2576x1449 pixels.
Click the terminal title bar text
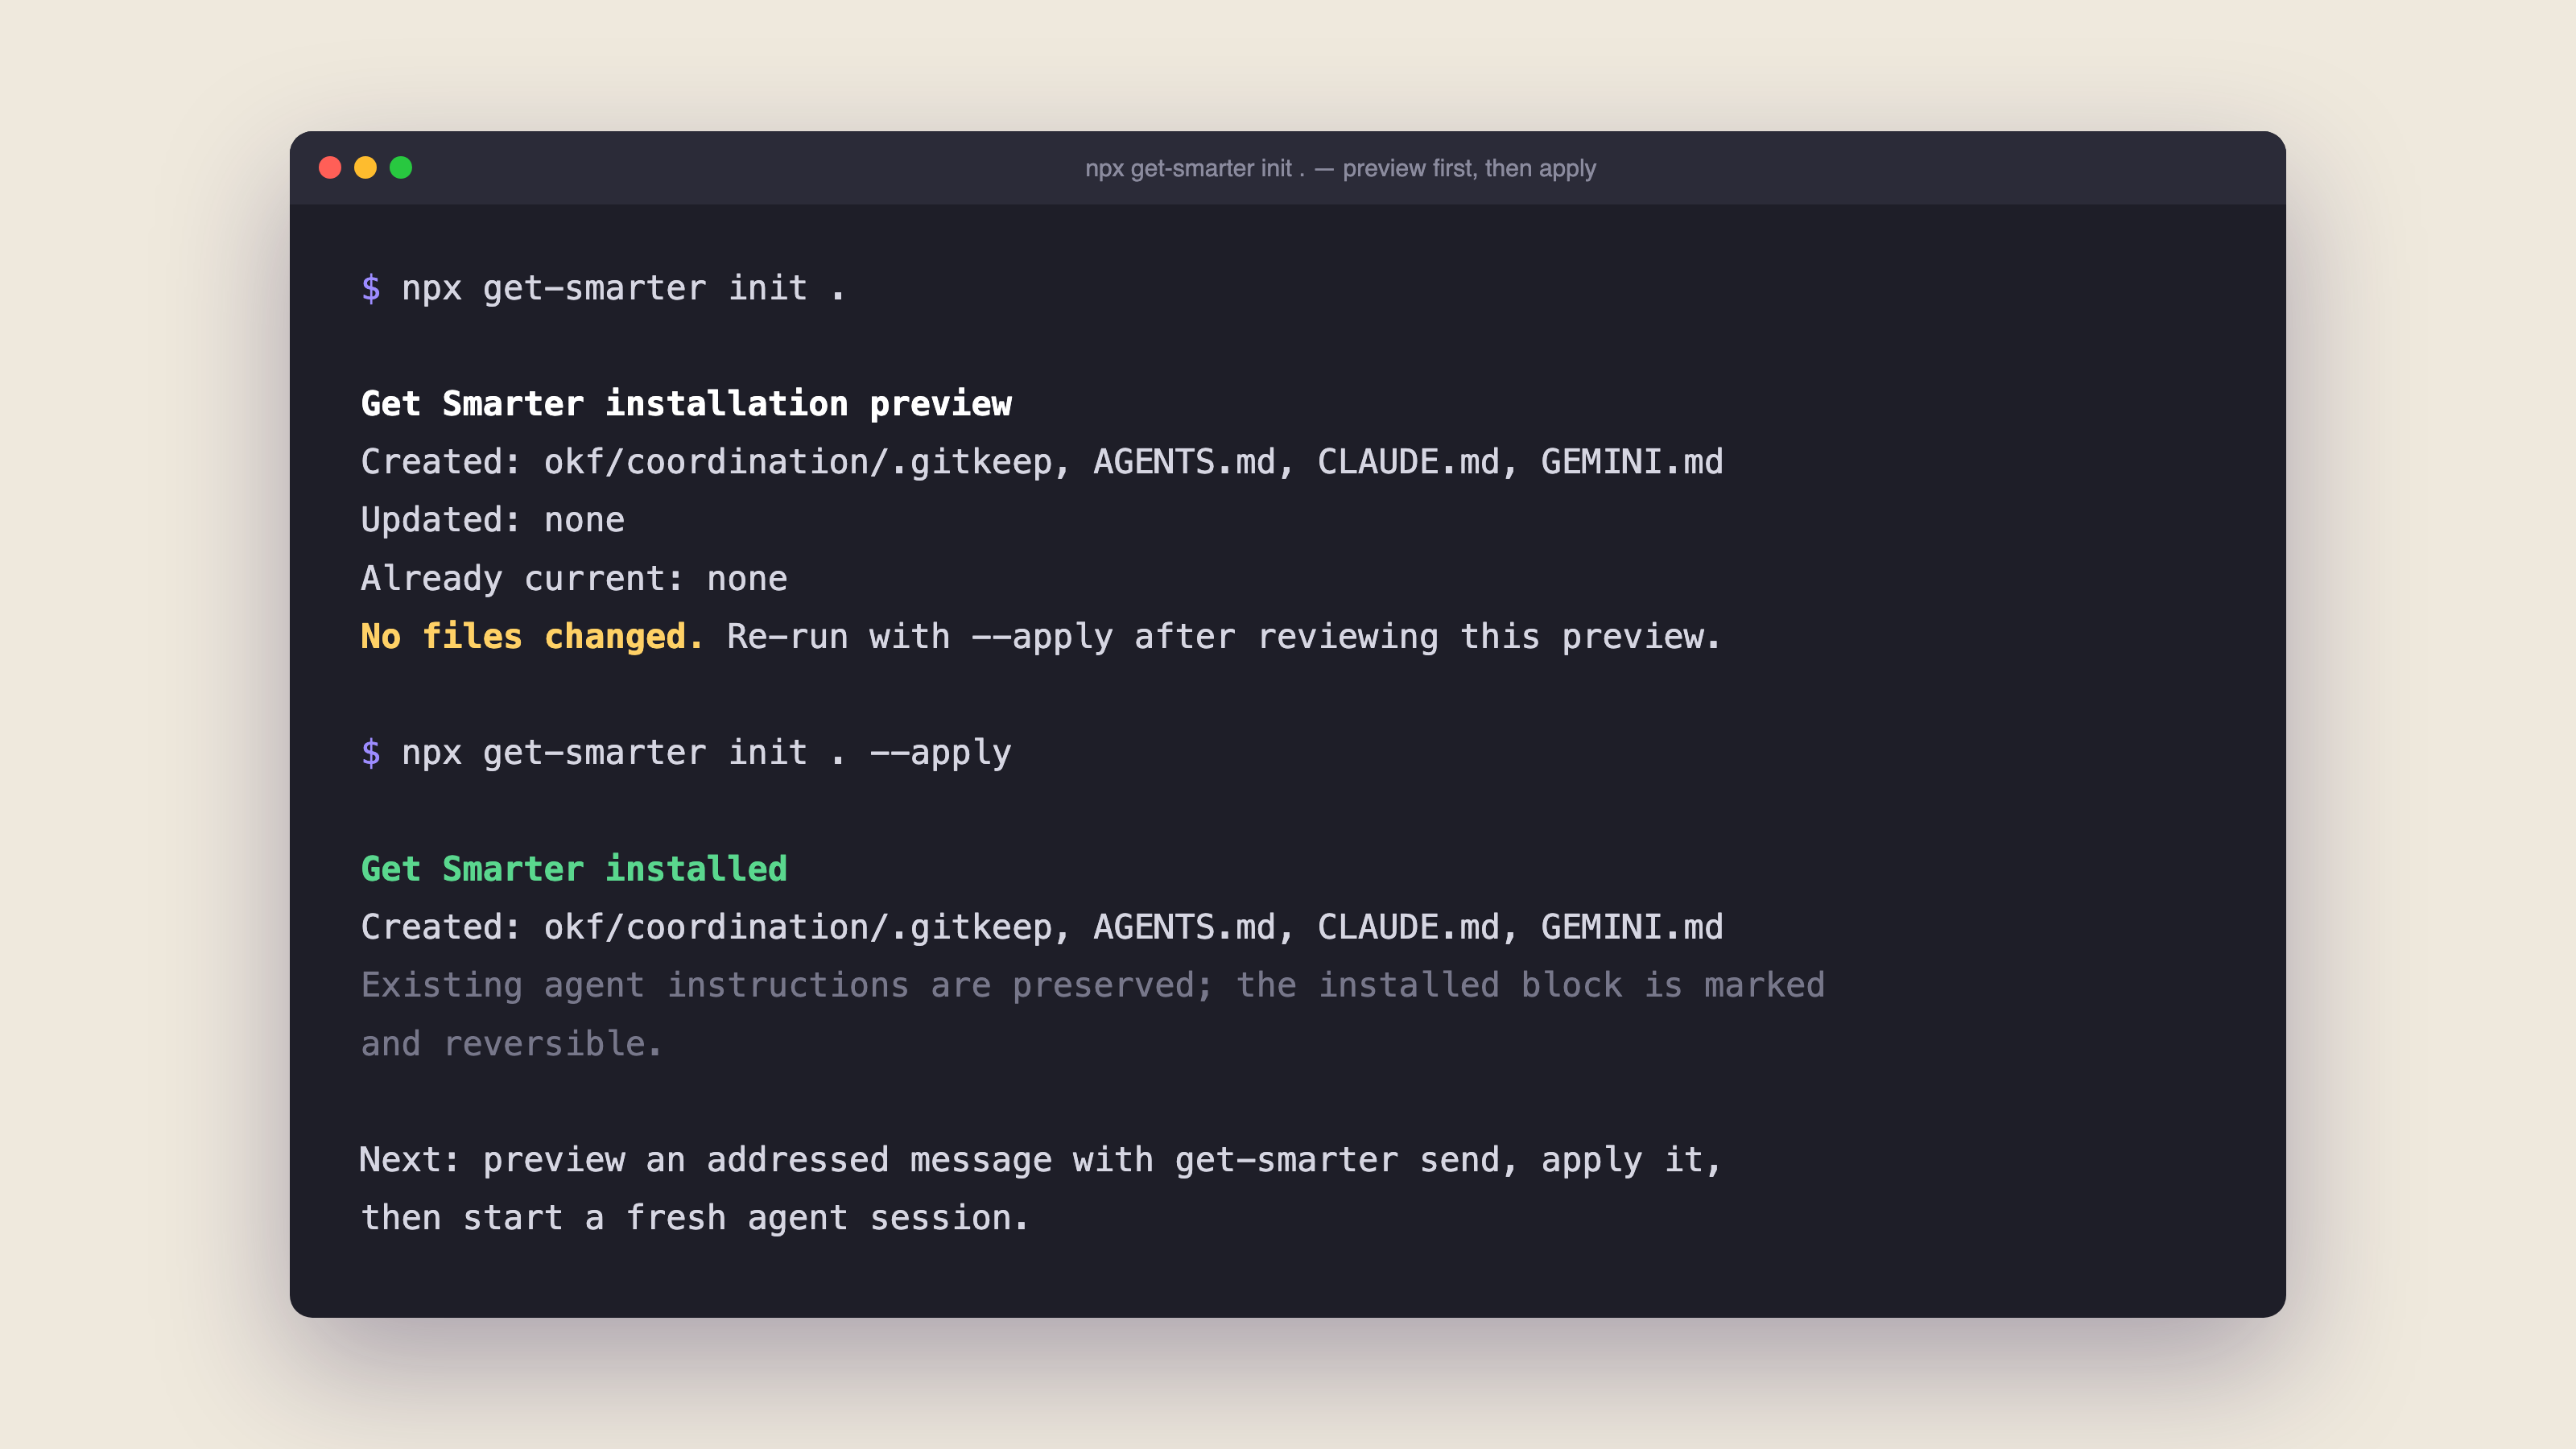click(x=1340, y=168)
